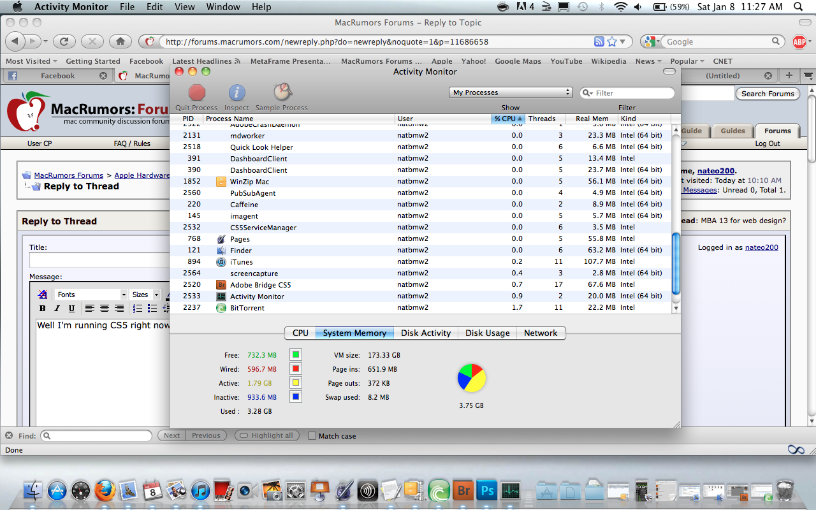Insert numbered list in message editor

138,309
